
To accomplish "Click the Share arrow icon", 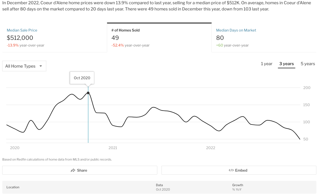I will [x=73, y=170].
